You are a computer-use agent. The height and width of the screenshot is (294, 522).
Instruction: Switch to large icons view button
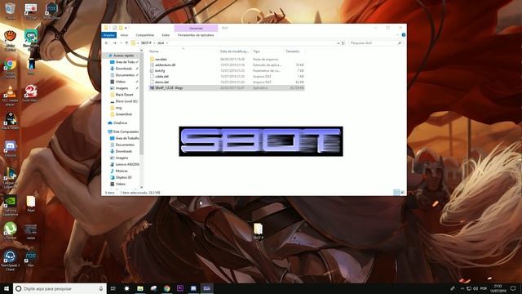point(402,193)
